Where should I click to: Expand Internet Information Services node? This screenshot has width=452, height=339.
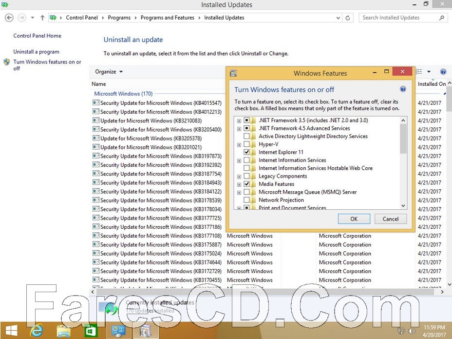(239, 161)
